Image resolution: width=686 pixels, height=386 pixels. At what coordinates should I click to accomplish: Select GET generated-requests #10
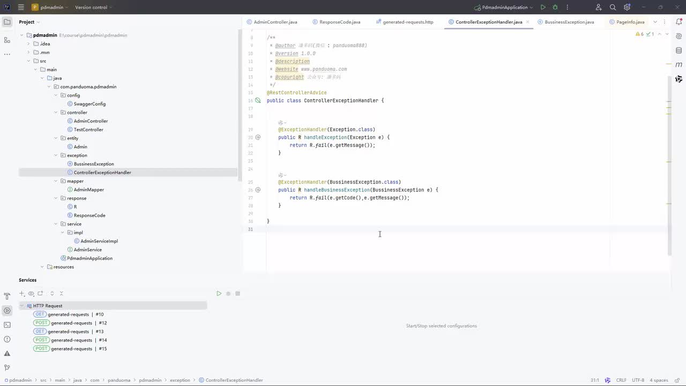point(69,314)
